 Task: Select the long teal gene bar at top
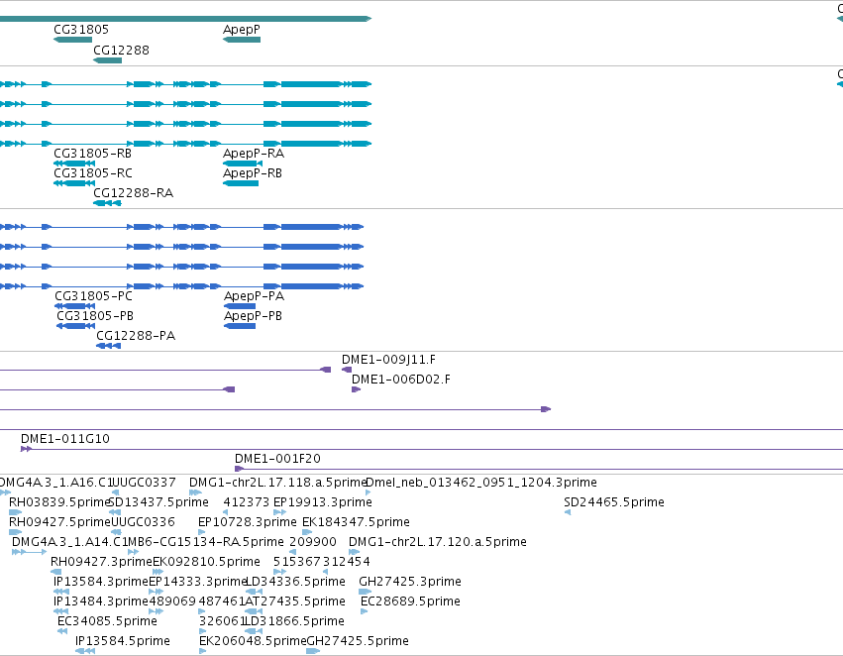point(185,19)
